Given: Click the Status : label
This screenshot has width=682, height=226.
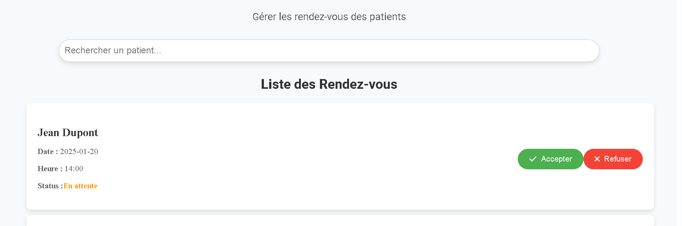Looking at the screenshot, I should click(x=50, y=186).
